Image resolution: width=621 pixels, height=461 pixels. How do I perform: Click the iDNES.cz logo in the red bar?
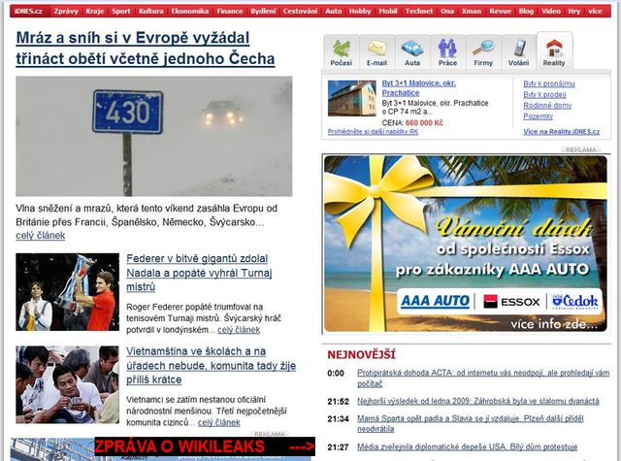[28, 11]
